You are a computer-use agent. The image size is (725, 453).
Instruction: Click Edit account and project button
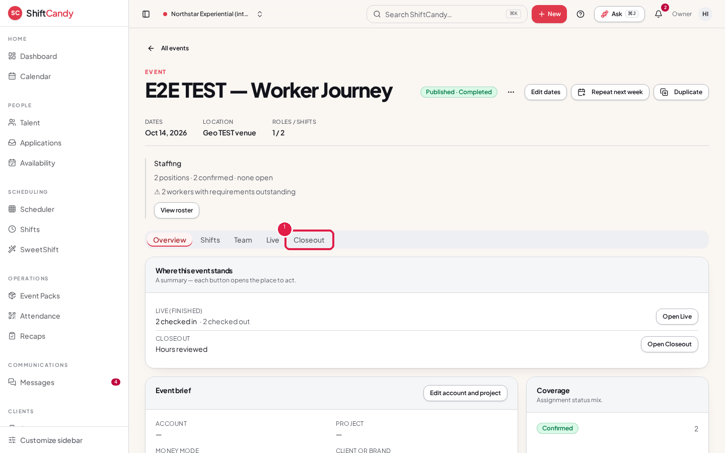pos(465,393)
